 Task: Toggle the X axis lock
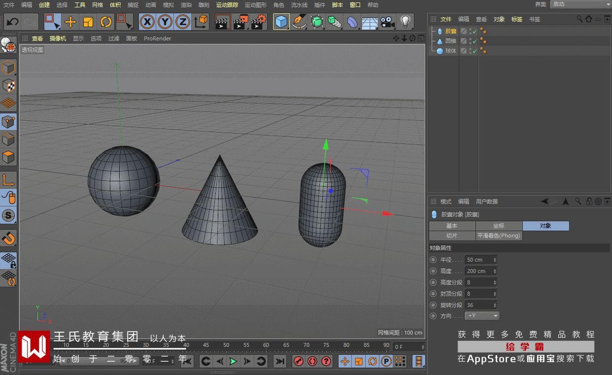click(147, 22)
